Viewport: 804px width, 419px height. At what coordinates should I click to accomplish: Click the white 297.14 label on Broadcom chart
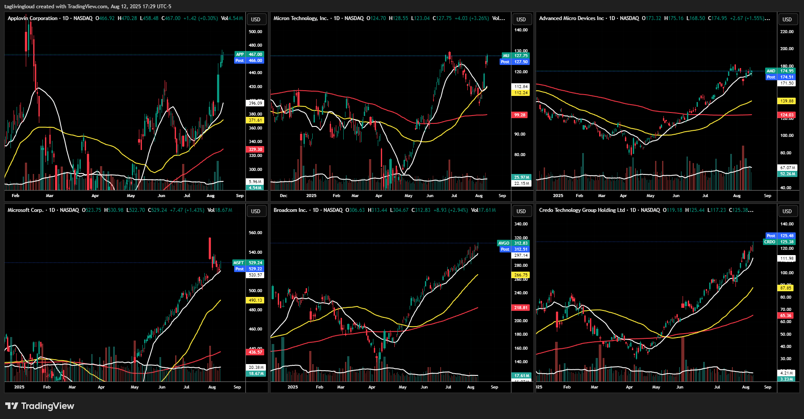click(x=521, y=255)
